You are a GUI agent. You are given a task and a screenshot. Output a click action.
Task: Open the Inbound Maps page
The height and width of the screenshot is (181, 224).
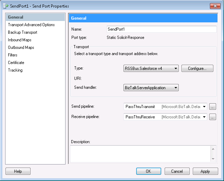click(20, 40)
